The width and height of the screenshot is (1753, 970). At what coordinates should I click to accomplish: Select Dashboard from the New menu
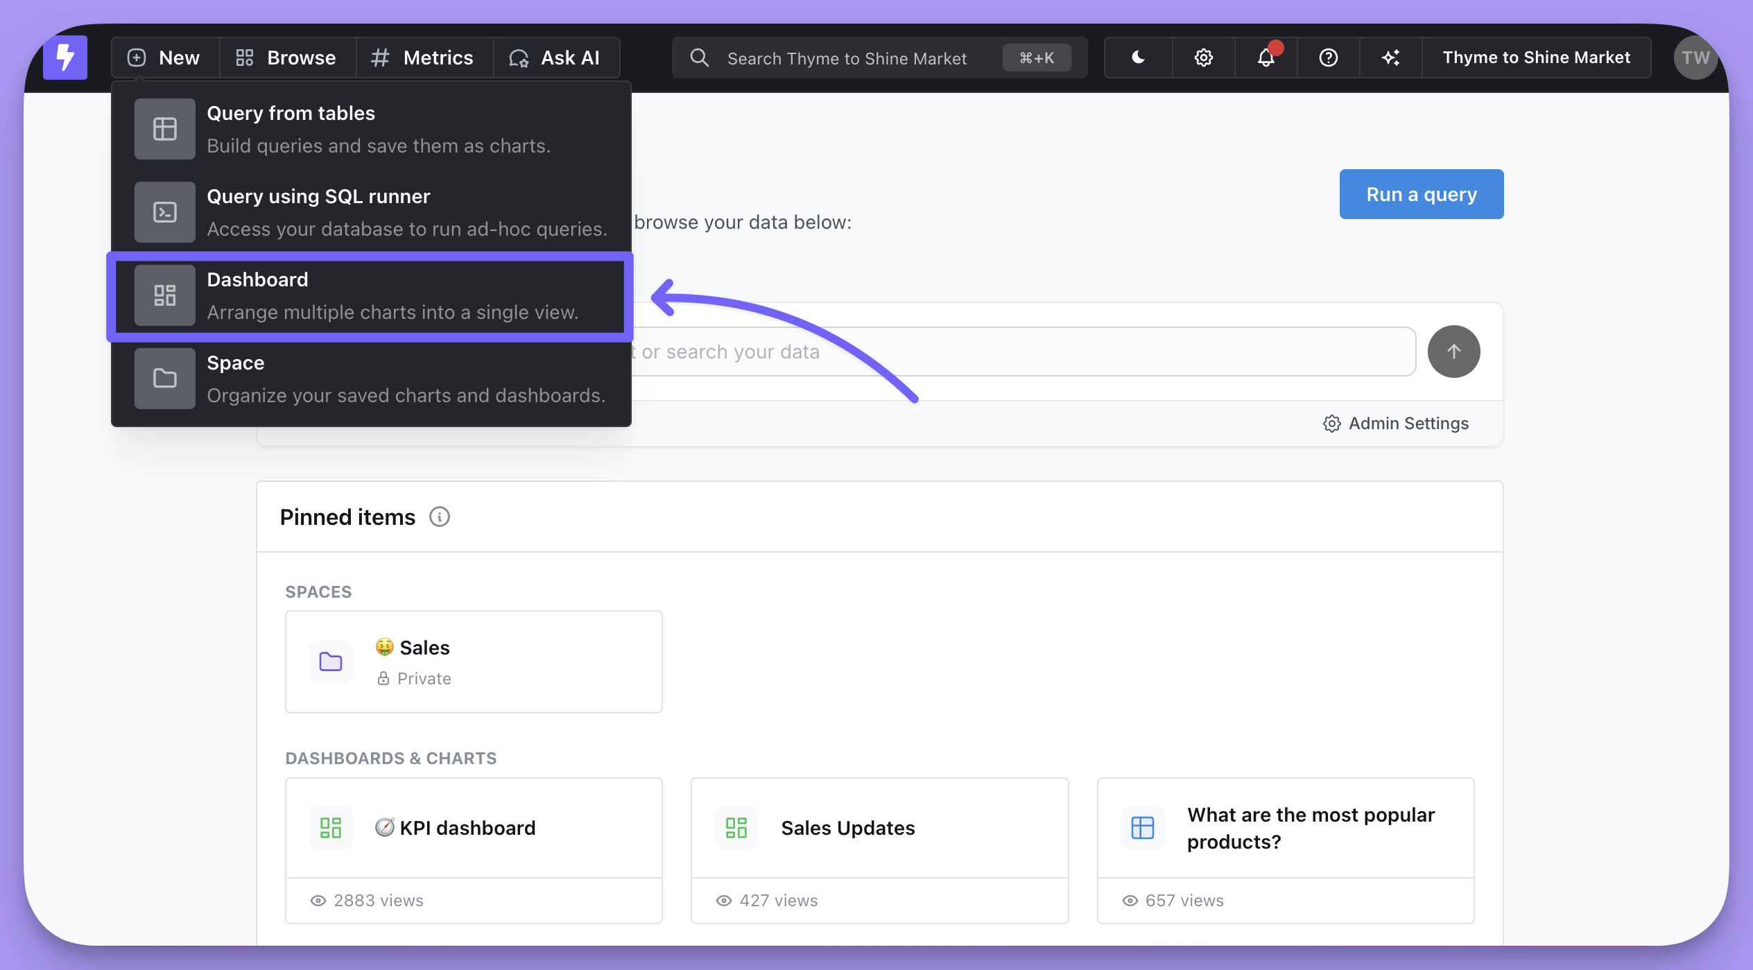point(370,296)
